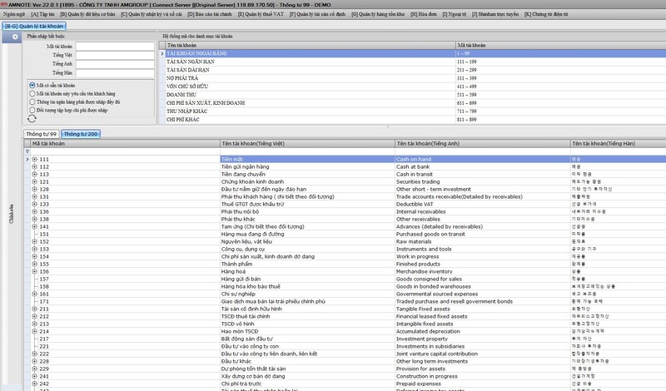Select 'Mã tài khoản này yêu cầu tên khách hàng'
This screenshot has width=666, height=391.
(32, 93)
